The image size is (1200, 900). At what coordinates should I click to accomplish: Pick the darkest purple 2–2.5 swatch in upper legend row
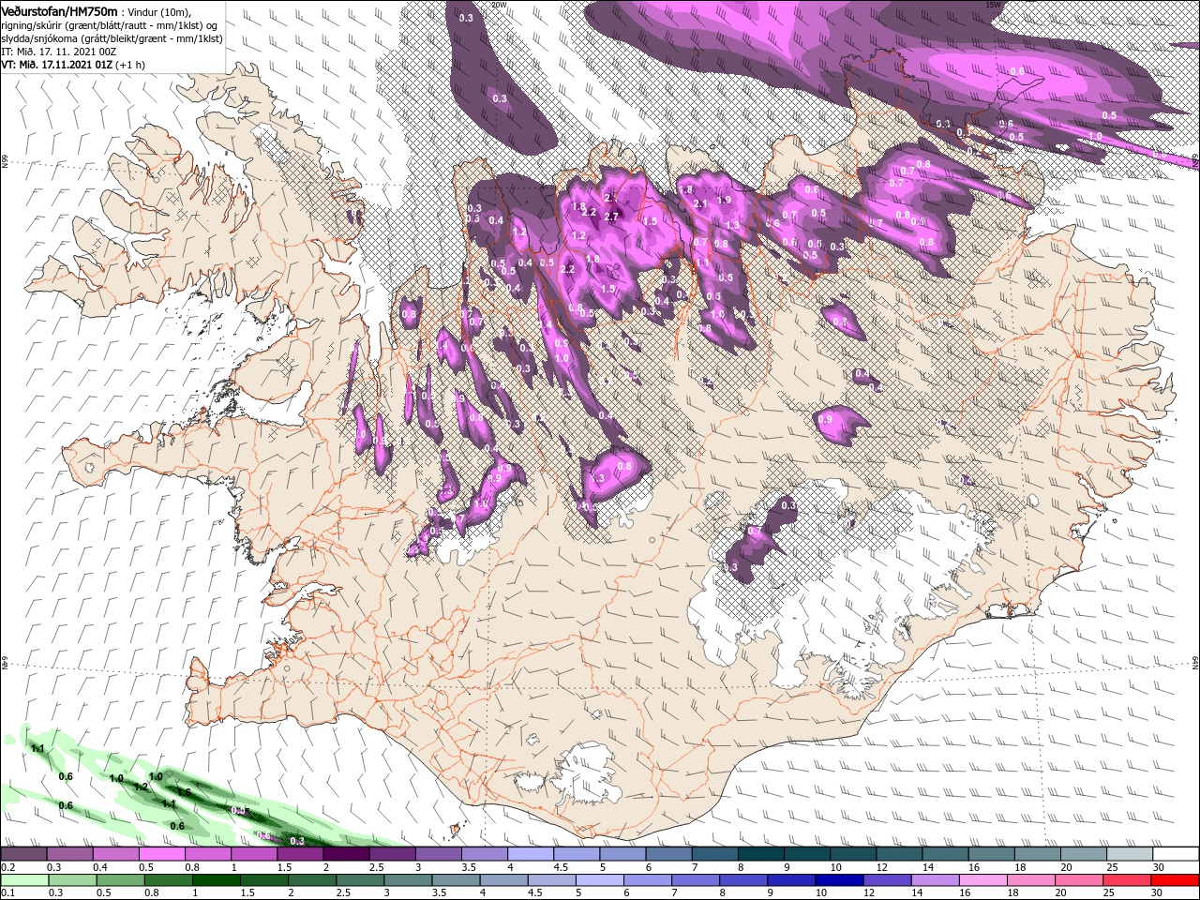[346, 854]
